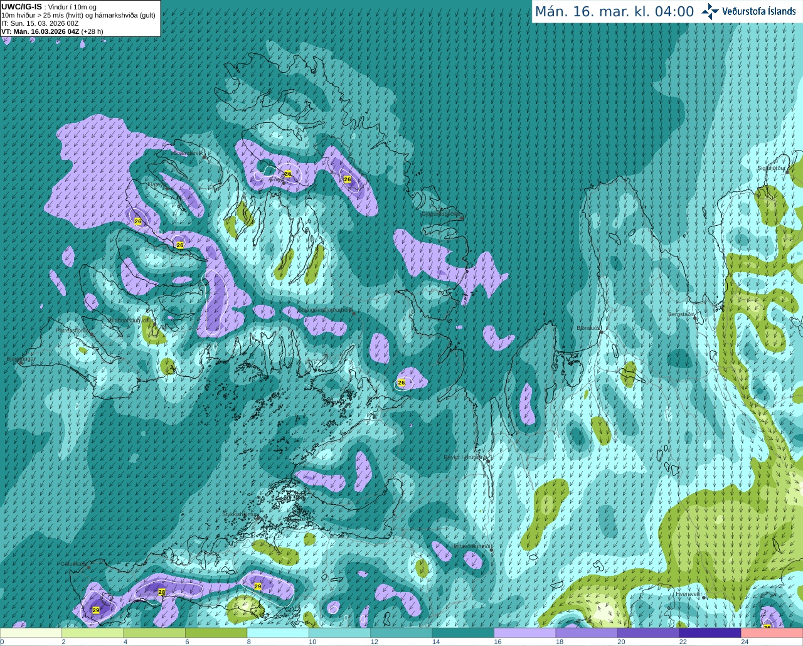
Task: Click the Gjögurflugvöllur place label
Action: pos(440,214)
